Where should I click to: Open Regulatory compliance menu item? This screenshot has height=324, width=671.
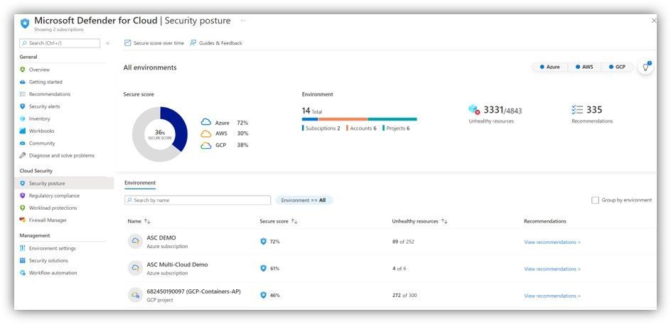pyautogui.click(x=54, y=196)
